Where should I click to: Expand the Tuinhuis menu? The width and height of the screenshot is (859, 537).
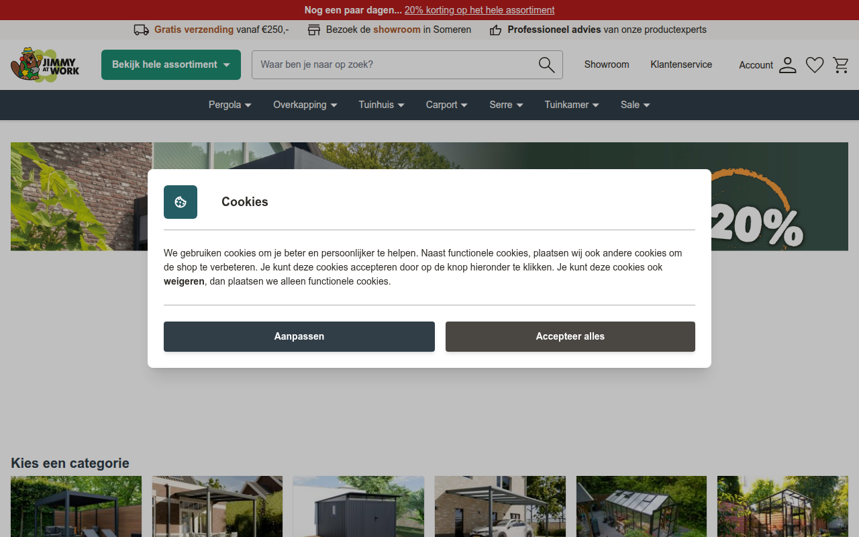pos(382,105)
